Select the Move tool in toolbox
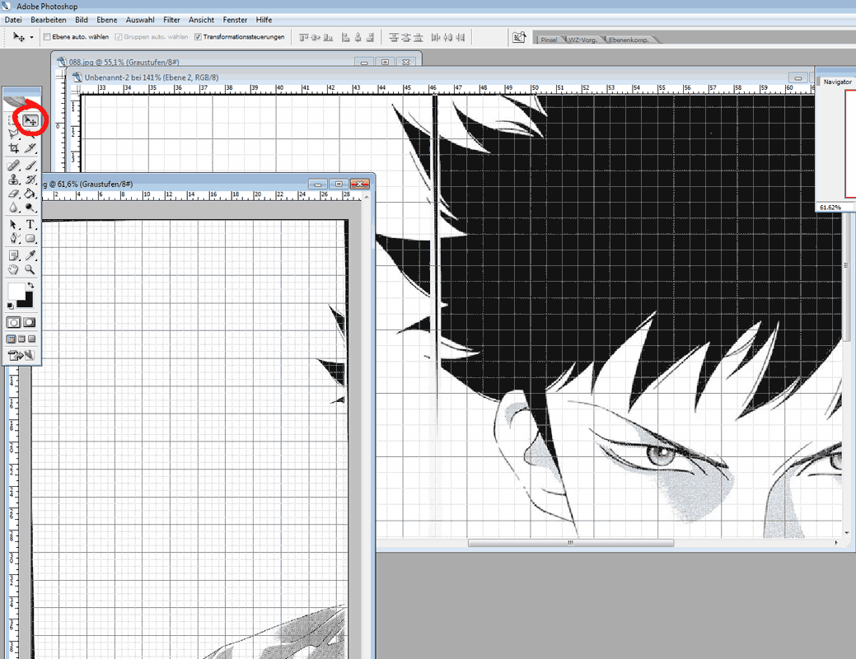 click(x=30, y=120)
